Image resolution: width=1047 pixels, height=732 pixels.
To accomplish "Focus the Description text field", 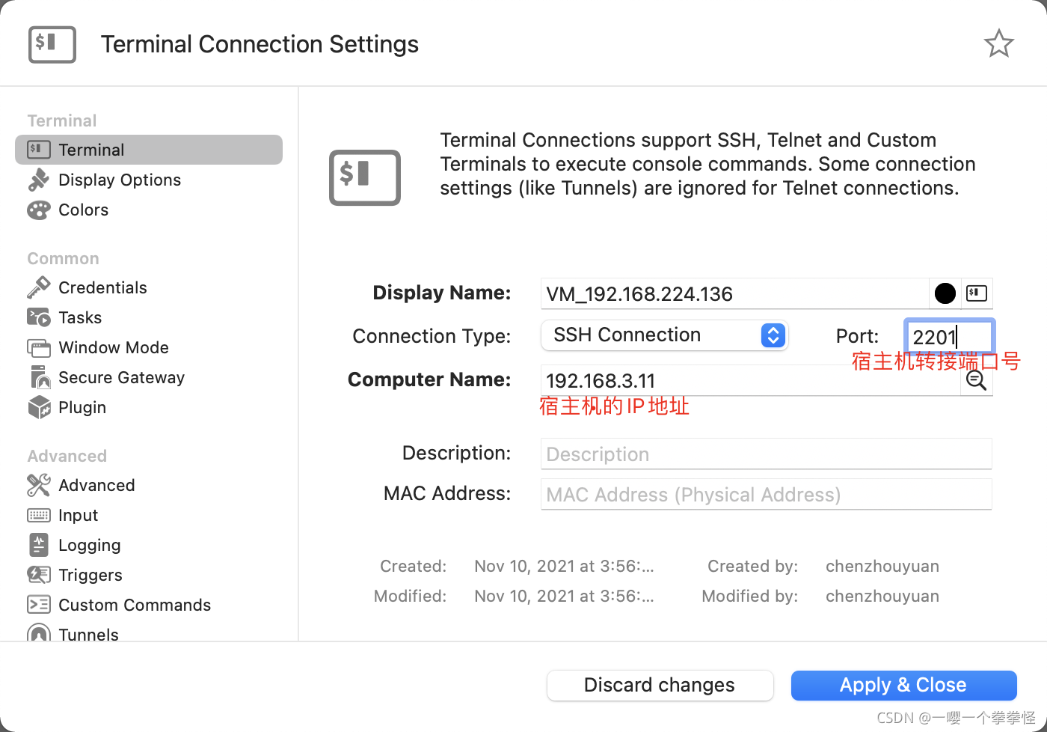I will [x=766, y=454].
